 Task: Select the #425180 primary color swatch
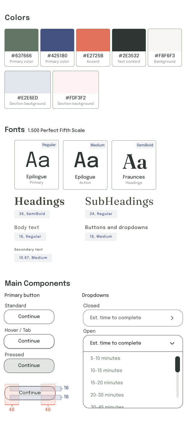pyautogui.click(x=57, y=47)
